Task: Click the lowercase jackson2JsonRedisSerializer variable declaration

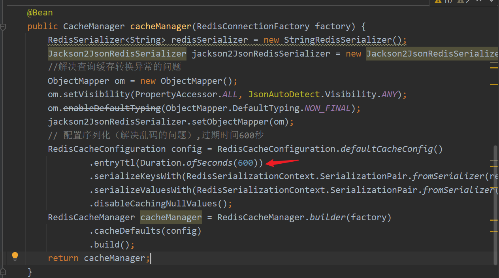Action: (261, 53)
